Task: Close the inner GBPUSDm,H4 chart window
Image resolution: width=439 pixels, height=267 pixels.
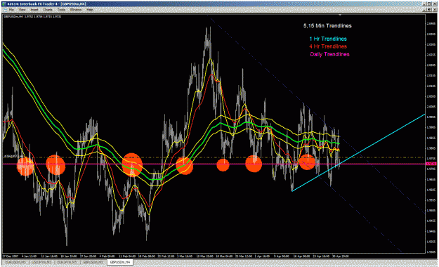Action: pos(434,10)
